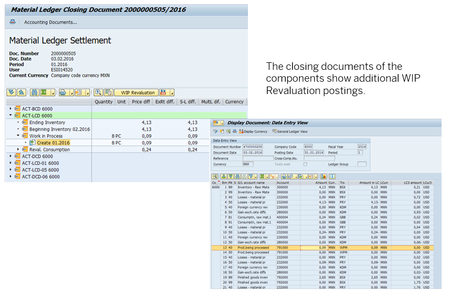The height and width of the screenshot is (295, 476).
Task: Click the details magnifier icon above the Co. column
Action: [x=215, y=176]
